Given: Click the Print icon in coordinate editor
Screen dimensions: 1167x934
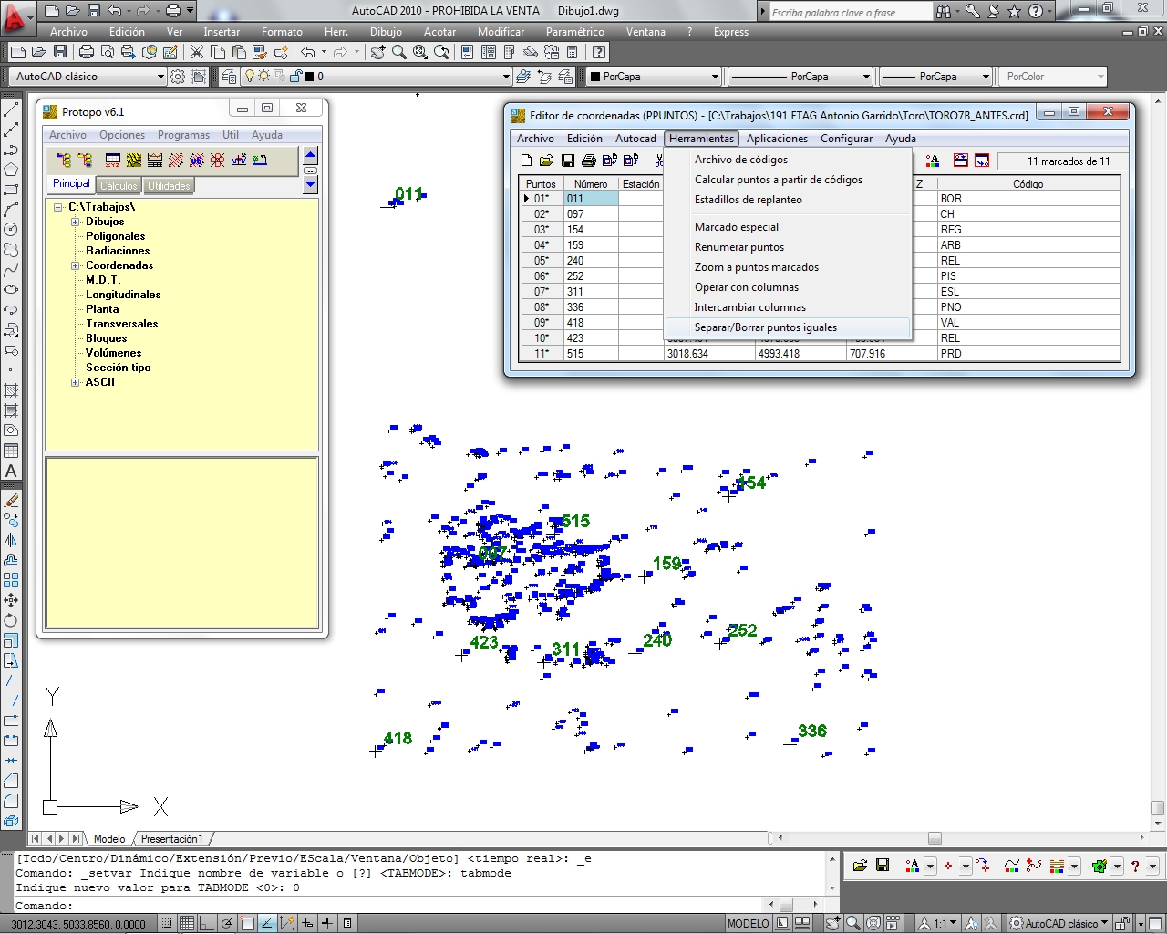Looking at the screenshot, I should coord(588,161).
